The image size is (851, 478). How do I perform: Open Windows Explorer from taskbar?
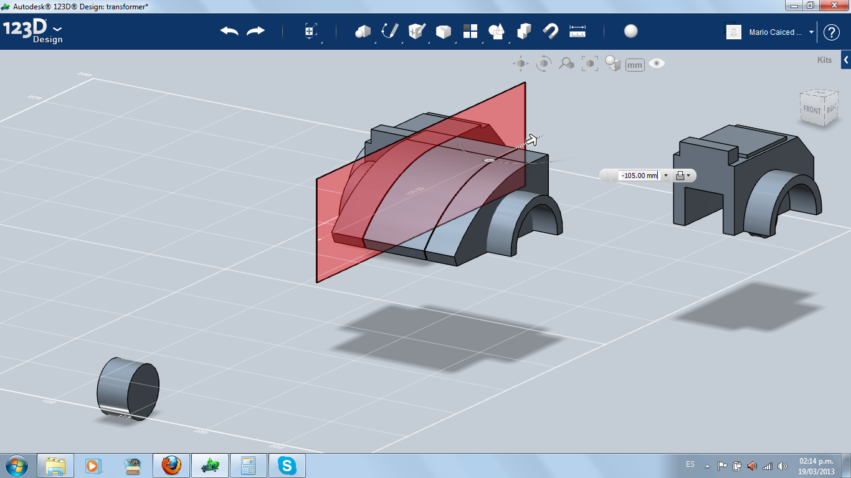click(55, 466)
